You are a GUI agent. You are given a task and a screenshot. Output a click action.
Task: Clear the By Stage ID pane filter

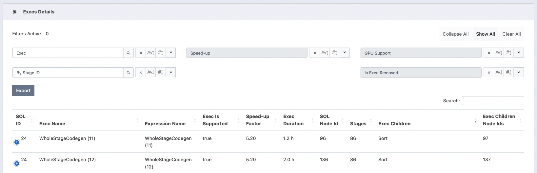pyautogui.click(x=141, y=72)
